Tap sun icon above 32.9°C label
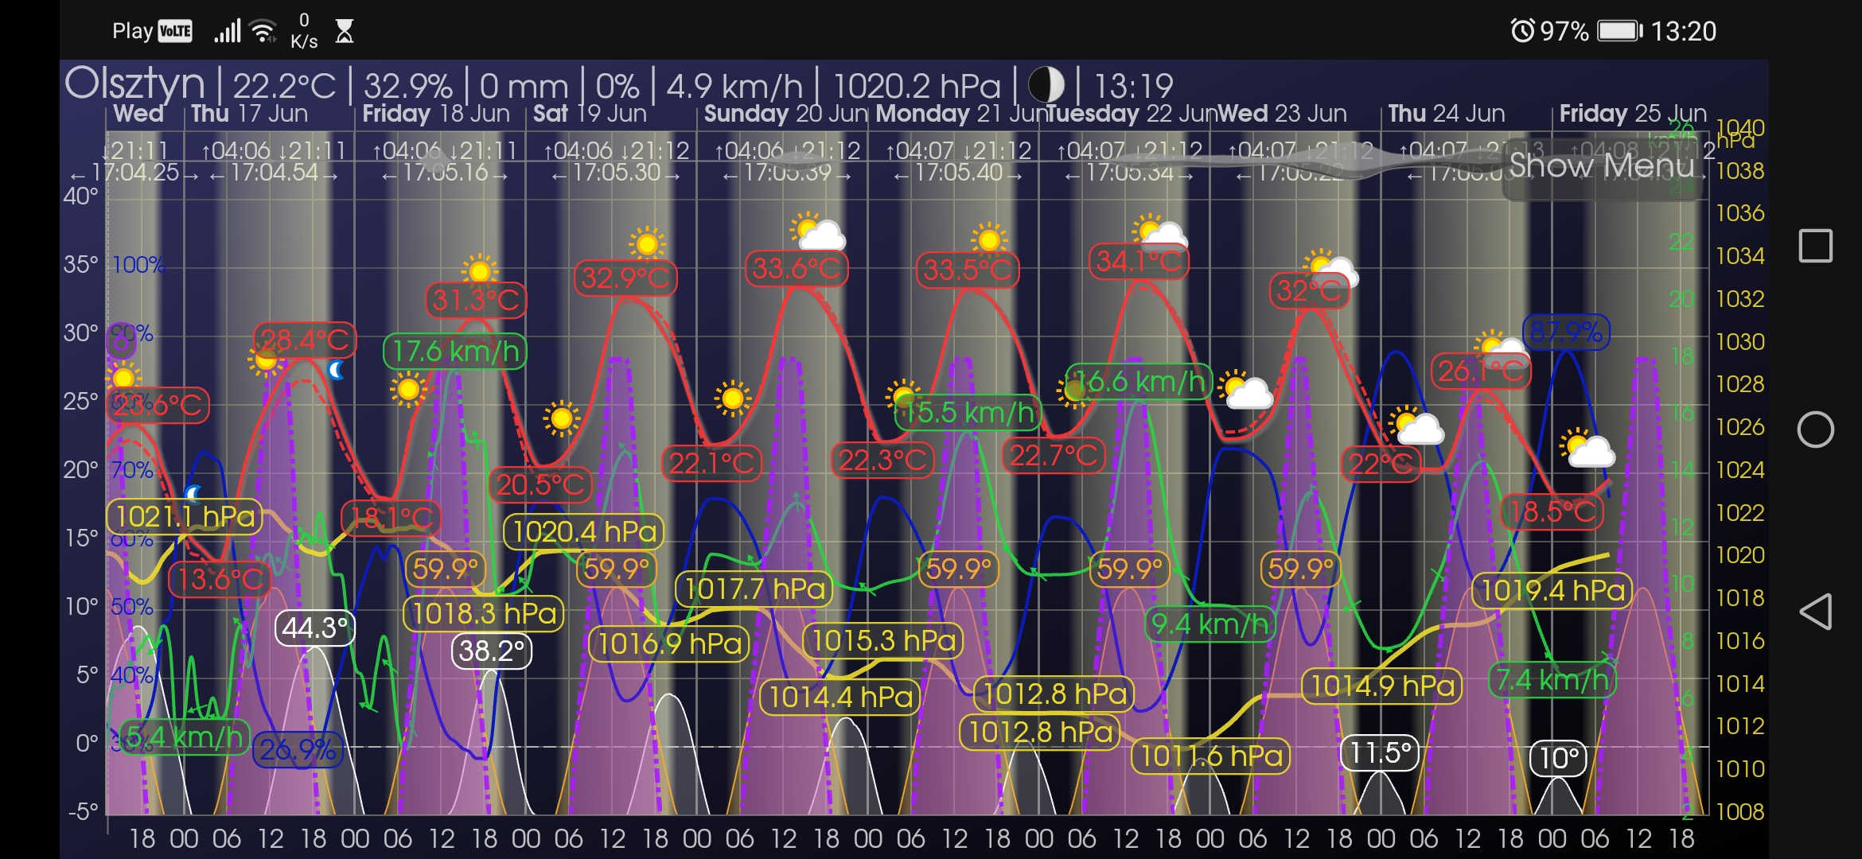 coord(646,243)
